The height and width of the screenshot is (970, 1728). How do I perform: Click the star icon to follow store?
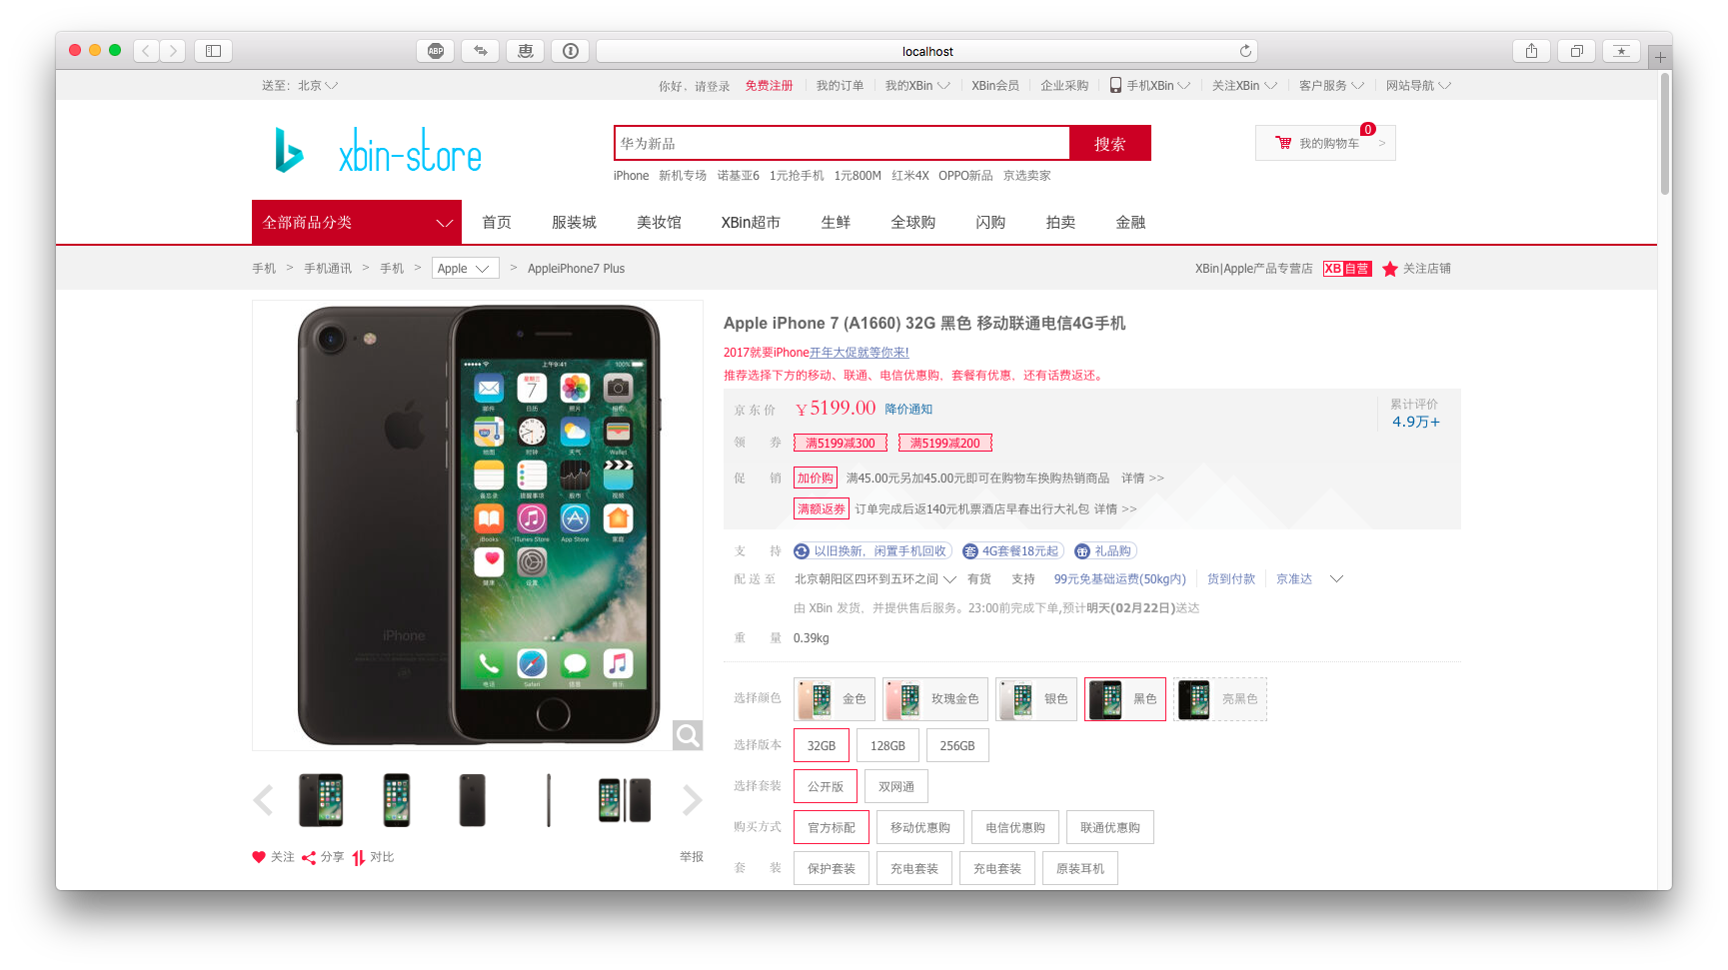1389,269
